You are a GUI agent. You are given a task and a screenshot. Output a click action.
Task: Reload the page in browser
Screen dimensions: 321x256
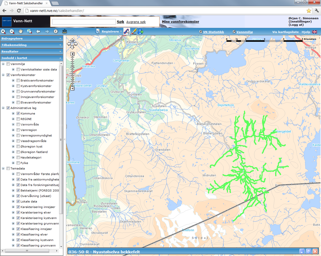coord(19,10)
